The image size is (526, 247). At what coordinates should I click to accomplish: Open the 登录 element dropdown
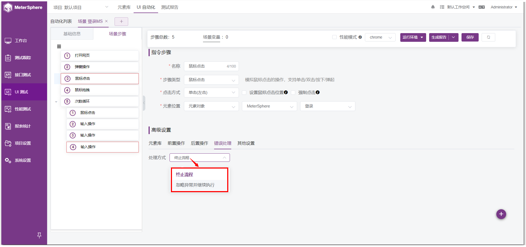point(328,106)
